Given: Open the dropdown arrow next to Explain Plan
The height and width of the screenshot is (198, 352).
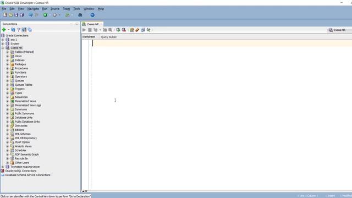Looking at the screenshot, I should pos(100,30).
